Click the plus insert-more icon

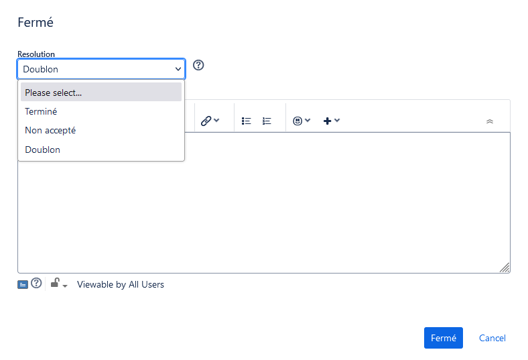tap(327, 121)
